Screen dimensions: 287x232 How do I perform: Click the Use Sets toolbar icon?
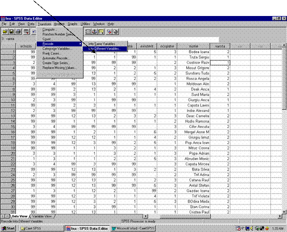[x=116, y=31]
